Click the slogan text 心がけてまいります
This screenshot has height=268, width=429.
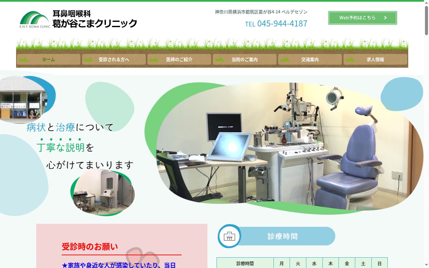click(90, 165)
